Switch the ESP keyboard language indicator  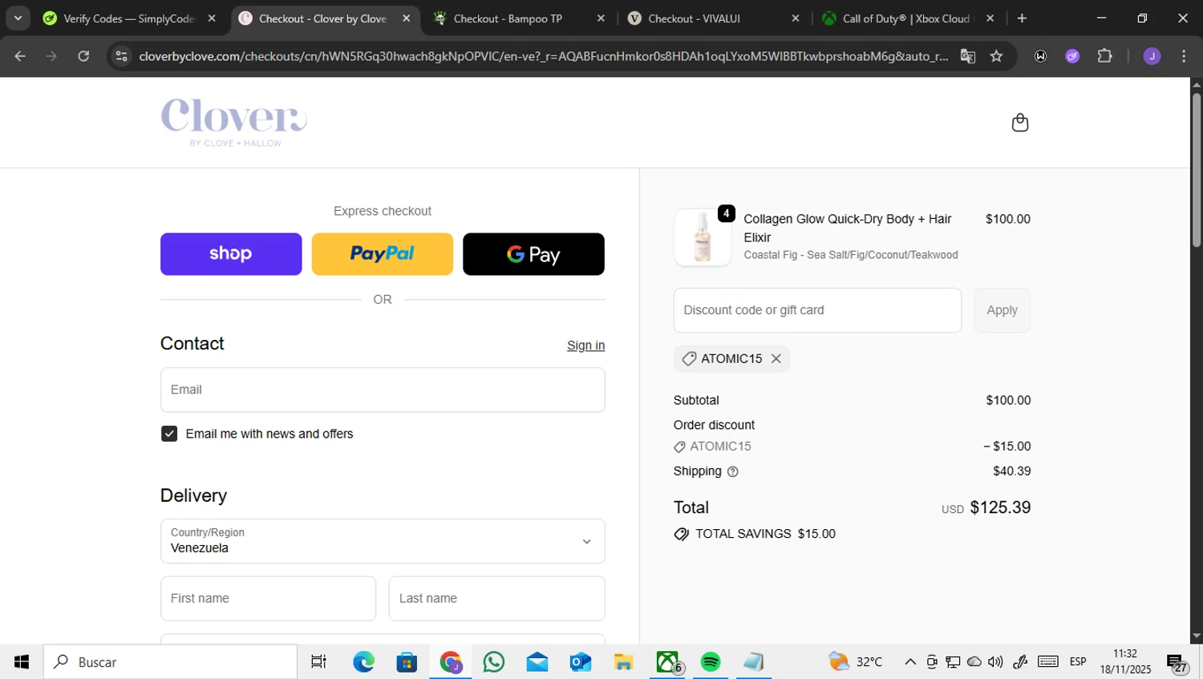[x=1078, y=661]
